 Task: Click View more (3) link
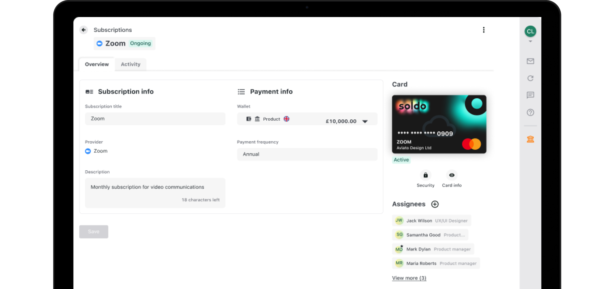409,278
